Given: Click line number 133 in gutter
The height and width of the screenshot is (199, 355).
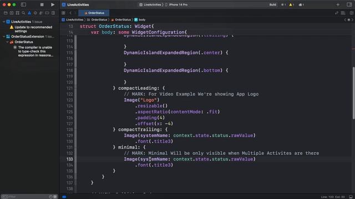Looking at the screenshot, I should 69,159.
